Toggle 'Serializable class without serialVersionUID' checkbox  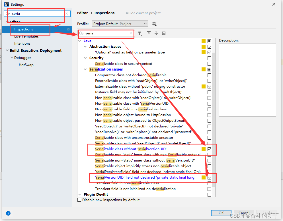tap(210, 149)
